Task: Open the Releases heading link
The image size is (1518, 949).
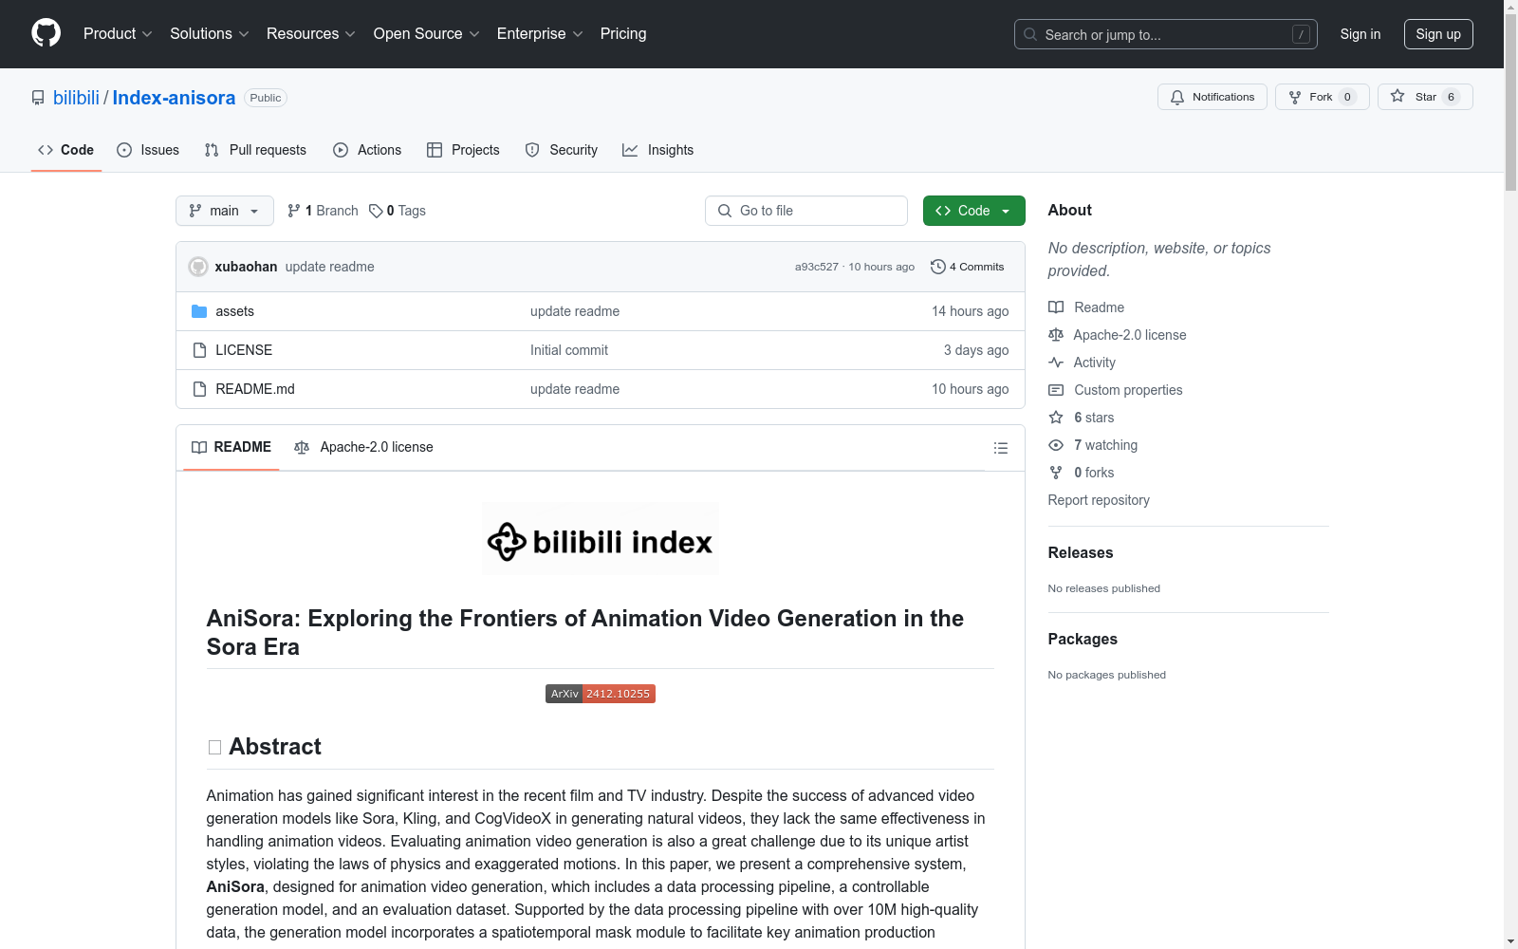Action: click(x=1081, y=552)
